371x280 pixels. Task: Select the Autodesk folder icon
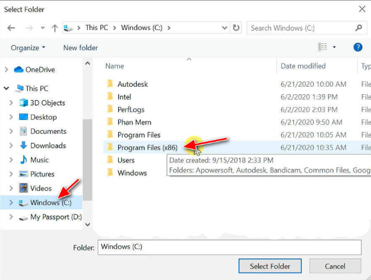(x=110, y=84)
